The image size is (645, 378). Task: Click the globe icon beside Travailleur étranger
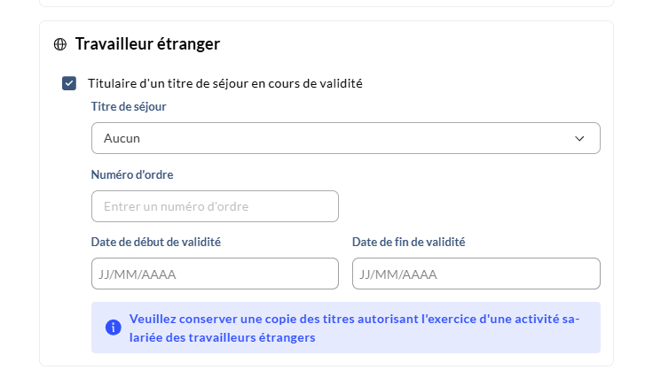(x=60, y=44)
